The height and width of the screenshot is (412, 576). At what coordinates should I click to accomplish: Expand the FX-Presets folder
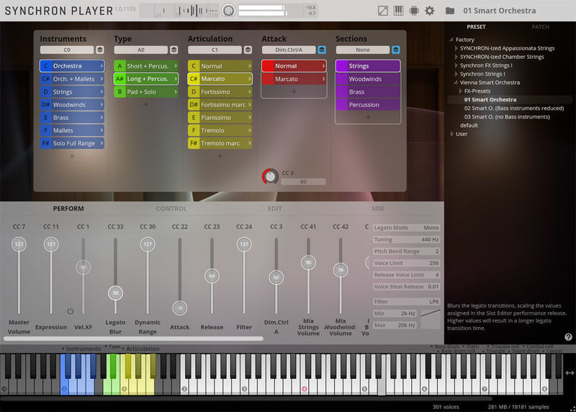pyautogui.click(x=461, y=91)
